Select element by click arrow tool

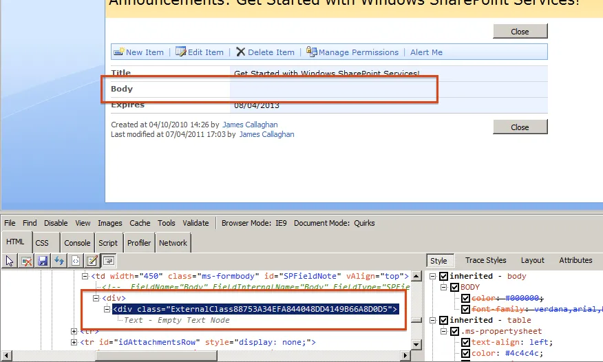(10, 261)
